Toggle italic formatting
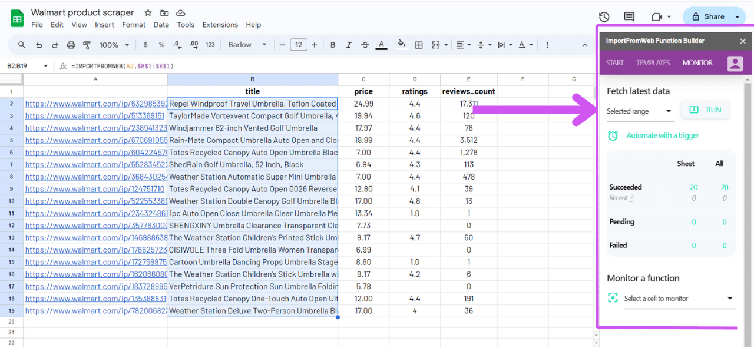 pyautogui.click(x=349, y=45)
